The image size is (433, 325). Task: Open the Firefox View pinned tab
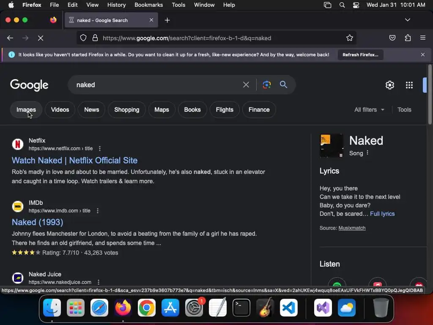(53, 20)
